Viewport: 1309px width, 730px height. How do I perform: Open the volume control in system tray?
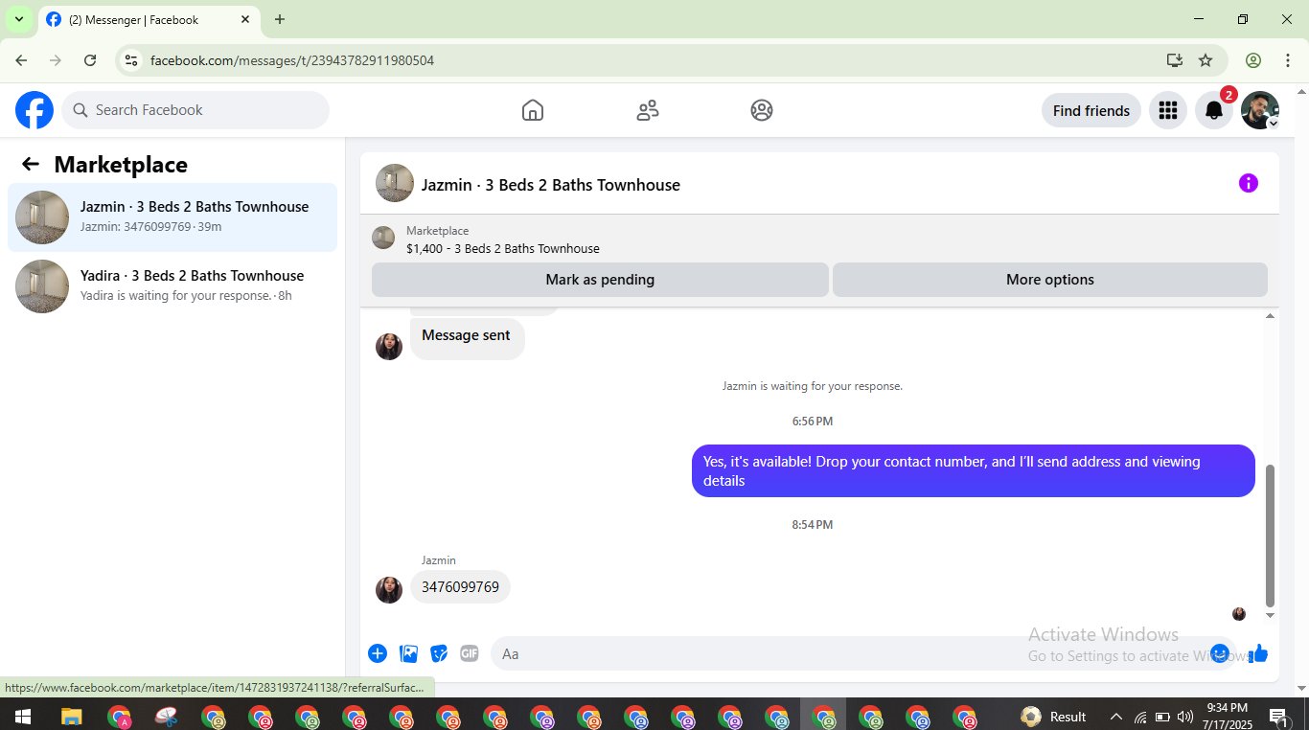1185,716
